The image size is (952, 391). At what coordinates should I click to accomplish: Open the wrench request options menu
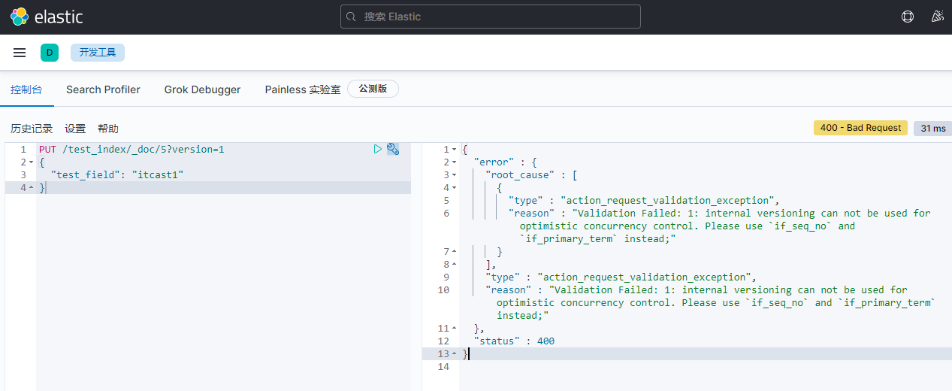[393, 150]
